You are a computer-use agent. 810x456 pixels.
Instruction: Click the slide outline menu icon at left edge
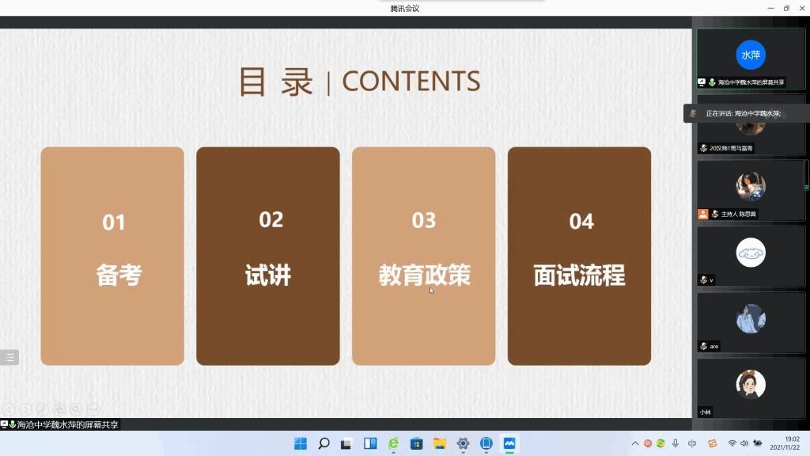pyautogui.click(x=9, y=357)
